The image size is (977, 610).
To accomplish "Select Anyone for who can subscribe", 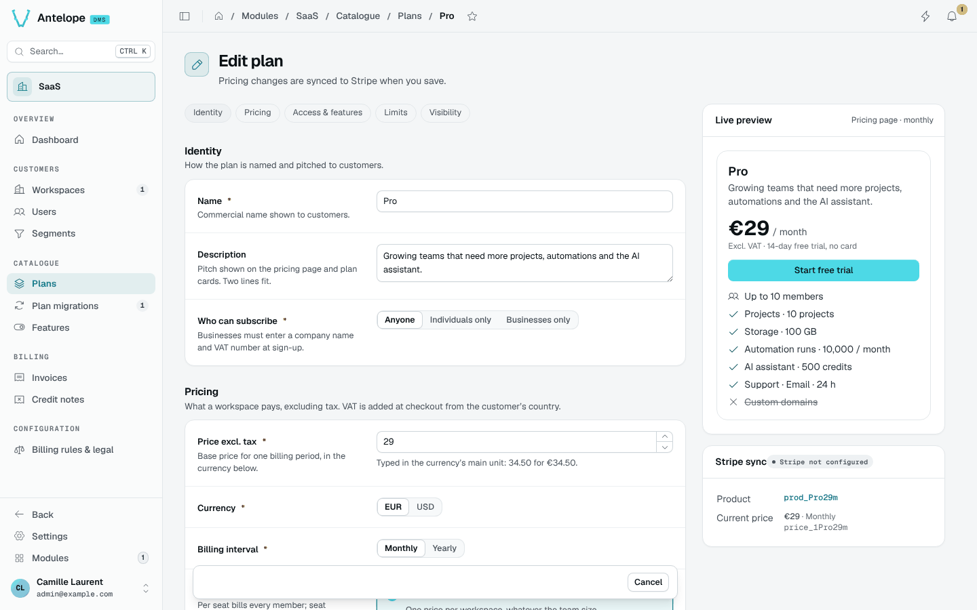I will coord(400,320).
